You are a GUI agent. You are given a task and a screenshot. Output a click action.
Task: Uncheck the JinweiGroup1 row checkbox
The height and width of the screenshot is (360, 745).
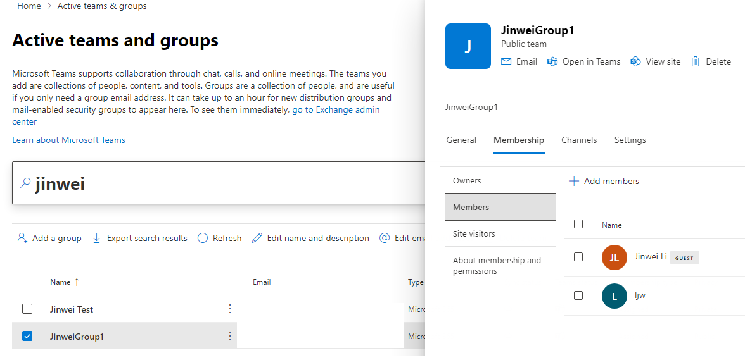pyautogui.click(x=27, y=337)
